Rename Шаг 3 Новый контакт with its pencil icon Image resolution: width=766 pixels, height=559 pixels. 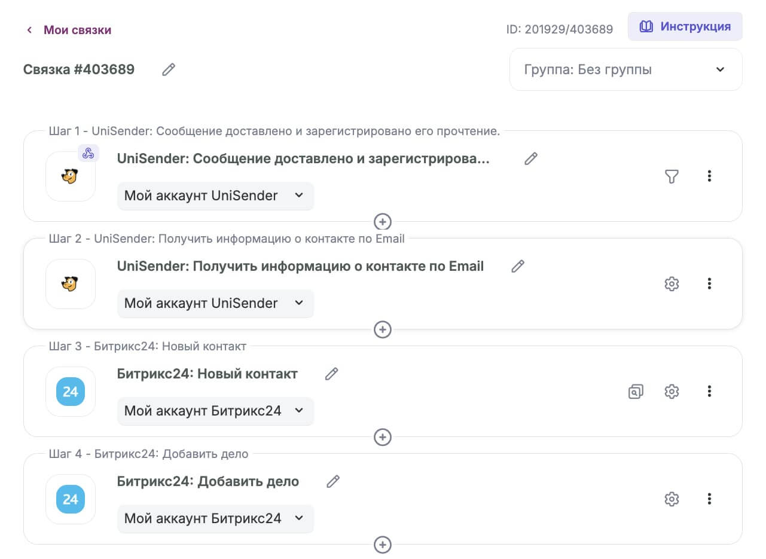coord(331,374)
